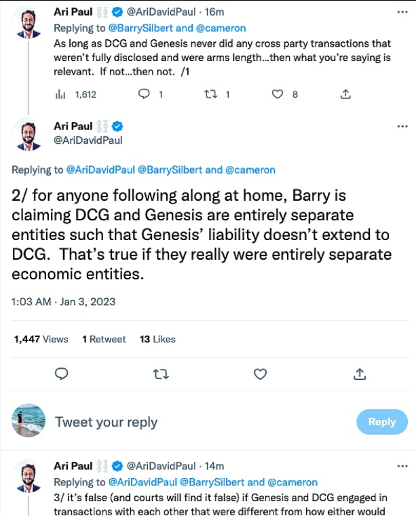Open more options on the 3/ tweet
Screen dimensions: 416x516
coord(402,466)
